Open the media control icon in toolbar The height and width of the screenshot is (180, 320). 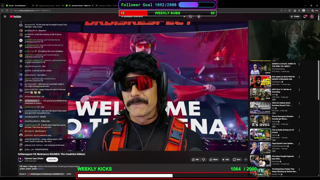pyautogui.click(x=294, y=10)
